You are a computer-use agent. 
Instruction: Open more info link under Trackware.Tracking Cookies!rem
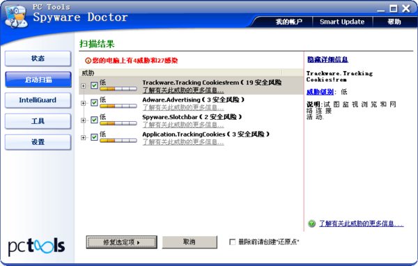pyautogui.click(x=183, y=91)
